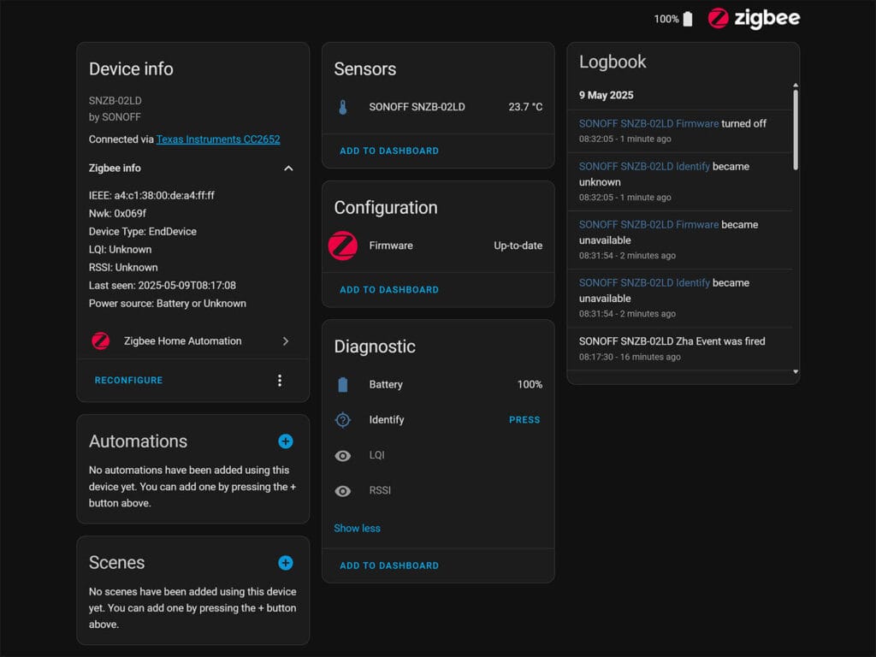Image resolution: width=876 pixels, height=657 pixels.
Task: Click the Power source: Battery or Unknown line
Action: tap(167, 304)
